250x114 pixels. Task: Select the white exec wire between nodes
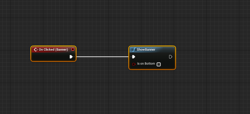point(102,57)
